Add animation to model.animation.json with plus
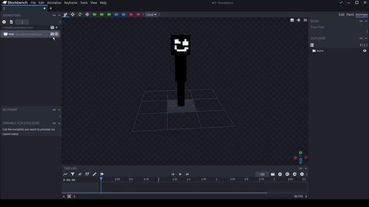The height and width of the screenshot is (207, 369). (x=57, y=28)
